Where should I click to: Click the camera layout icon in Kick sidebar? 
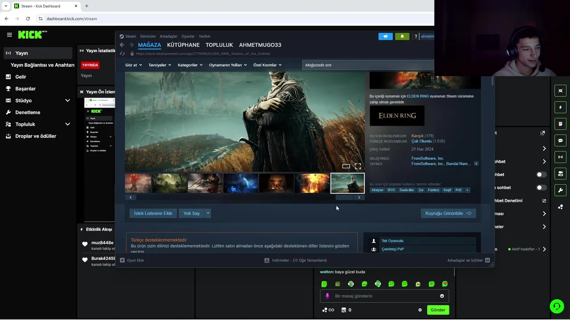point(560,173)
